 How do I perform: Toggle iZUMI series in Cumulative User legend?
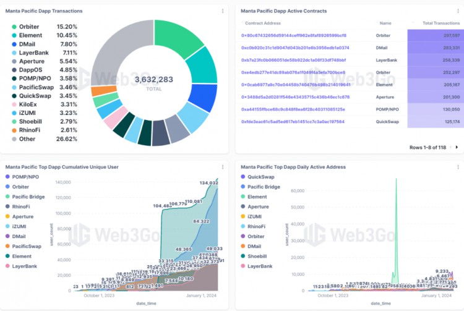coord(16,227)
